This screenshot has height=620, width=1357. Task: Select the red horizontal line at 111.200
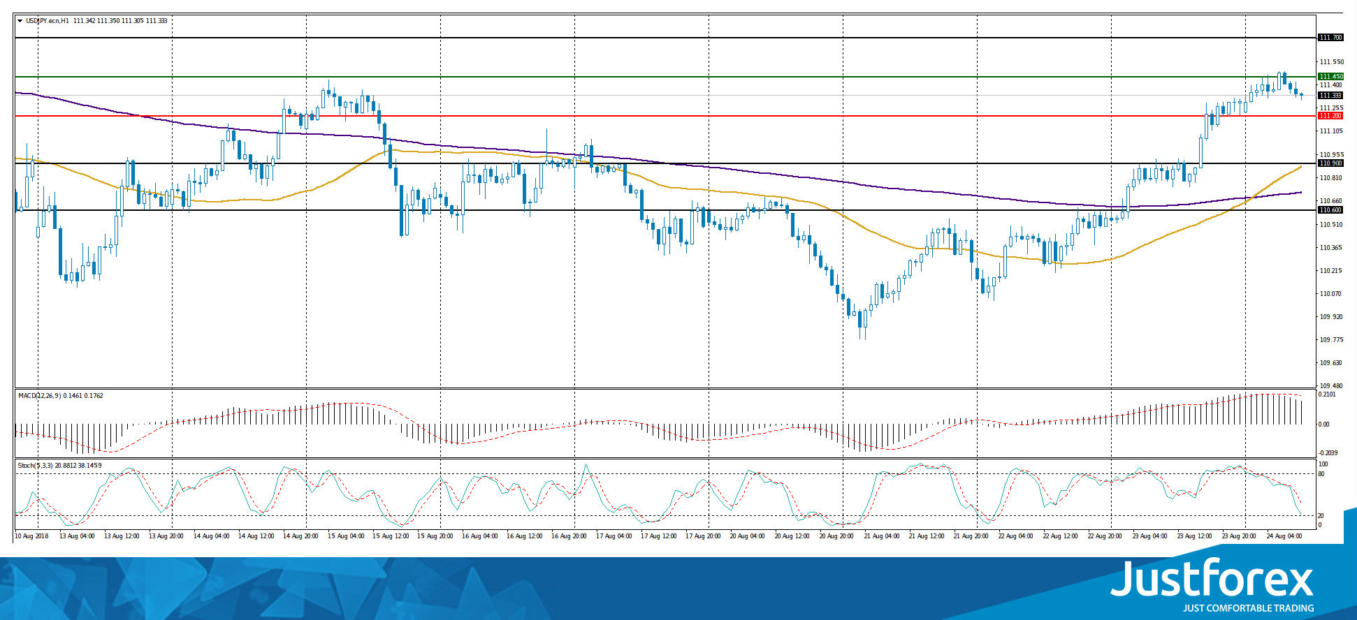pyautogui.click(x=665, y=116)
